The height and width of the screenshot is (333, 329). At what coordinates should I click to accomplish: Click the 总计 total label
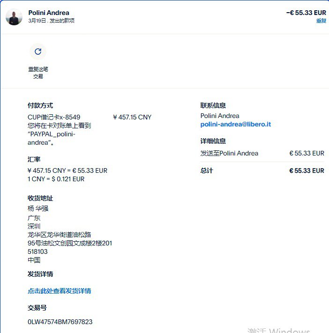pos(207,170)
